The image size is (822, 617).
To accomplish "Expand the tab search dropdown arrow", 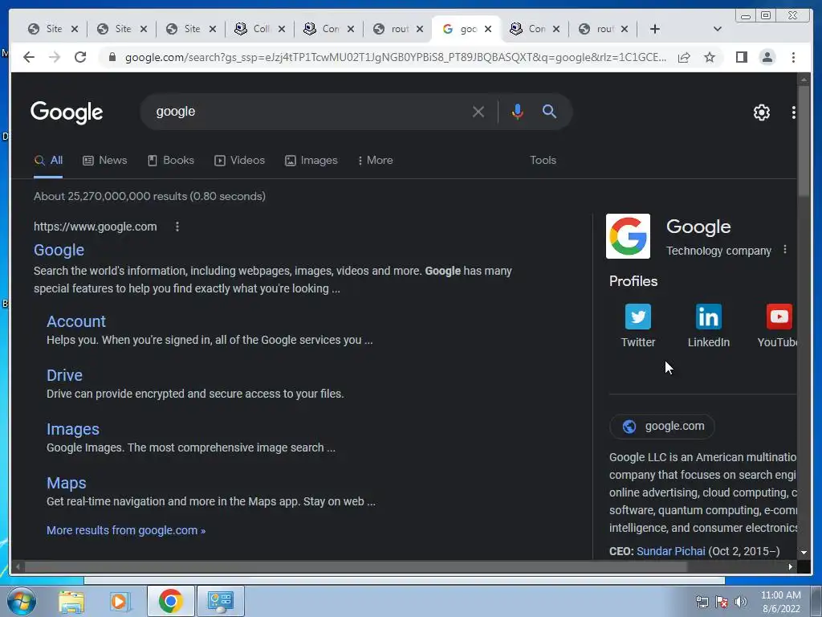I will 718,29.
